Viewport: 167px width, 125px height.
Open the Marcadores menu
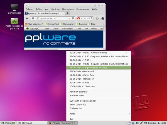[x=68, y=9]
